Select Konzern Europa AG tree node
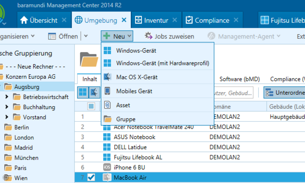The image size is (305, 183). [x=30, y=77]
